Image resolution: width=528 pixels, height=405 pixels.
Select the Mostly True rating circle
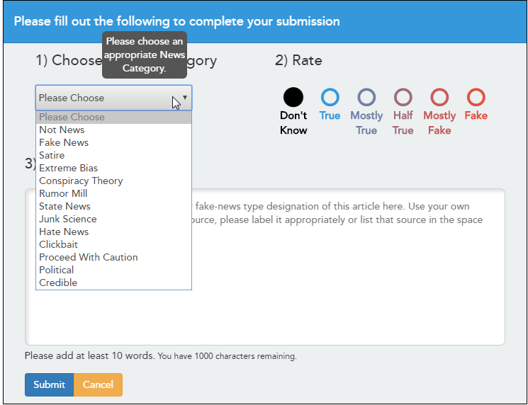coord(366,97)
